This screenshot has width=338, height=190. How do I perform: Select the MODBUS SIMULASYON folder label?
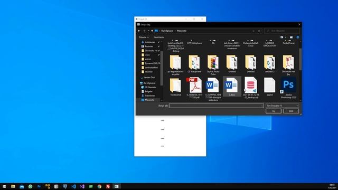269,44
